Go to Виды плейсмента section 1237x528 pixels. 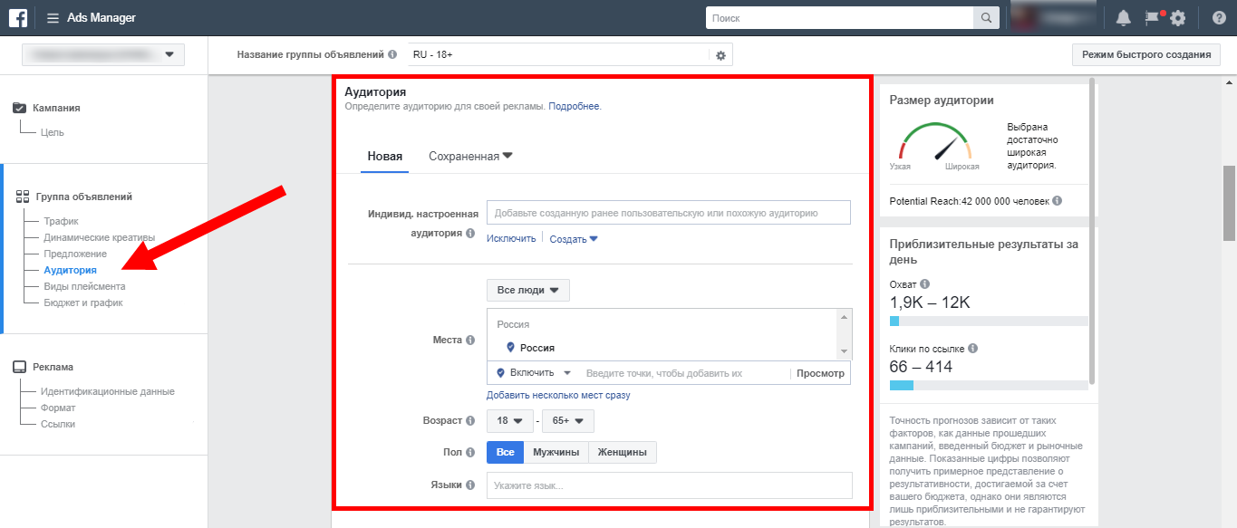coord(85,286)
